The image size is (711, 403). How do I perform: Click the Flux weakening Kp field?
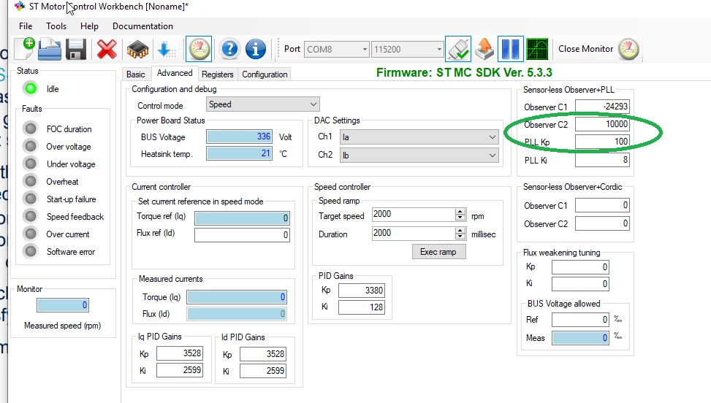click(580, 266)
